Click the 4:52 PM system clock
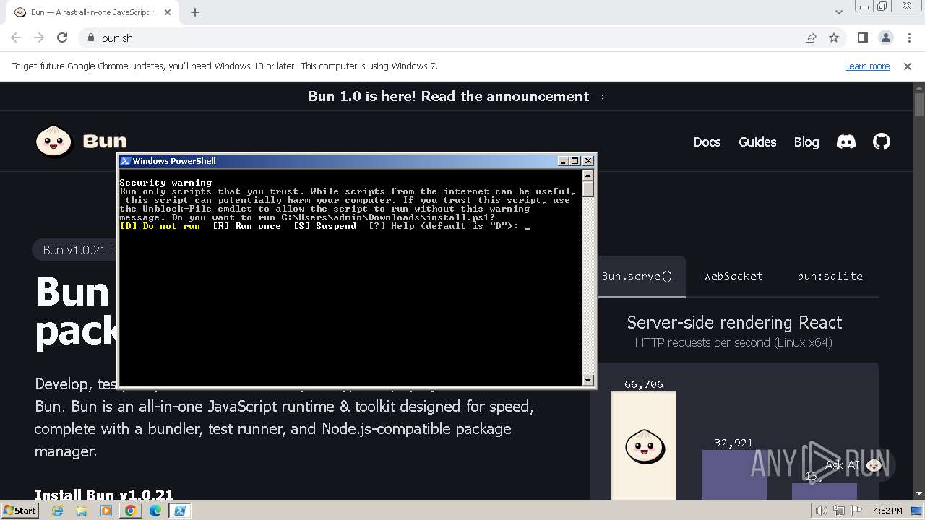Screen dimensions: 925x520 click(888, 511)
